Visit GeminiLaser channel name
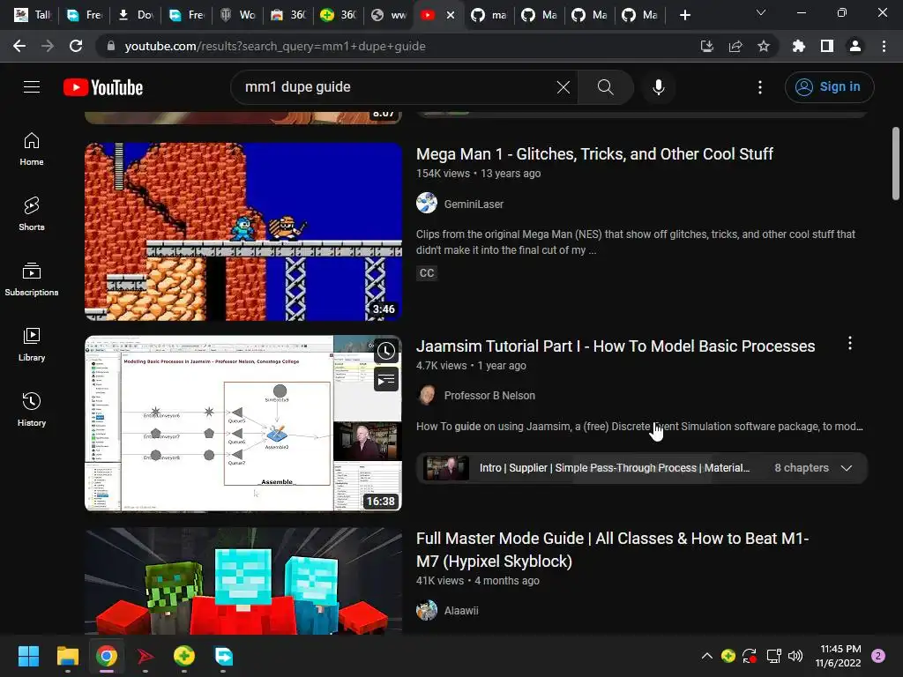The width and height of the screenshot is (903, 677). click(474, 205)
